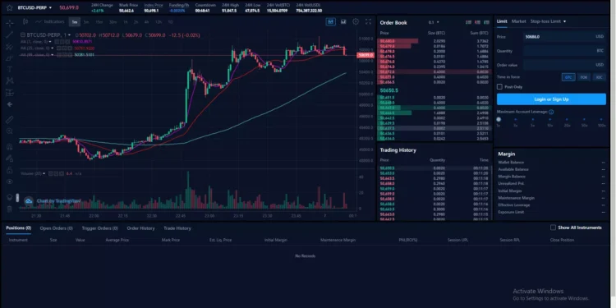Image resolution: width=616 pixels, height=308 pixels.
Task: Open the BTCUSD-PERP instrument dropdown
Action: 50,8
